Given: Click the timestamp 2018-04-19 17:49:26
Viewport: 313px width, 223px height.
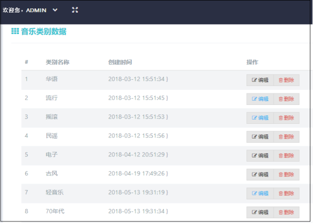Looking at the screenshot, I should coord(137,173).
